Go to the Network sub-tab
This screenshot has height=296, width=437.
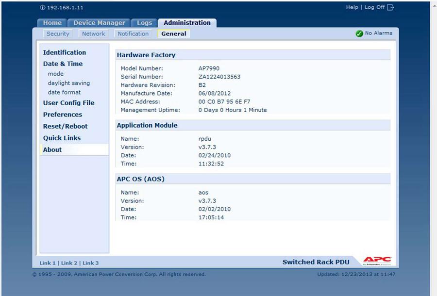click(93, 34)
